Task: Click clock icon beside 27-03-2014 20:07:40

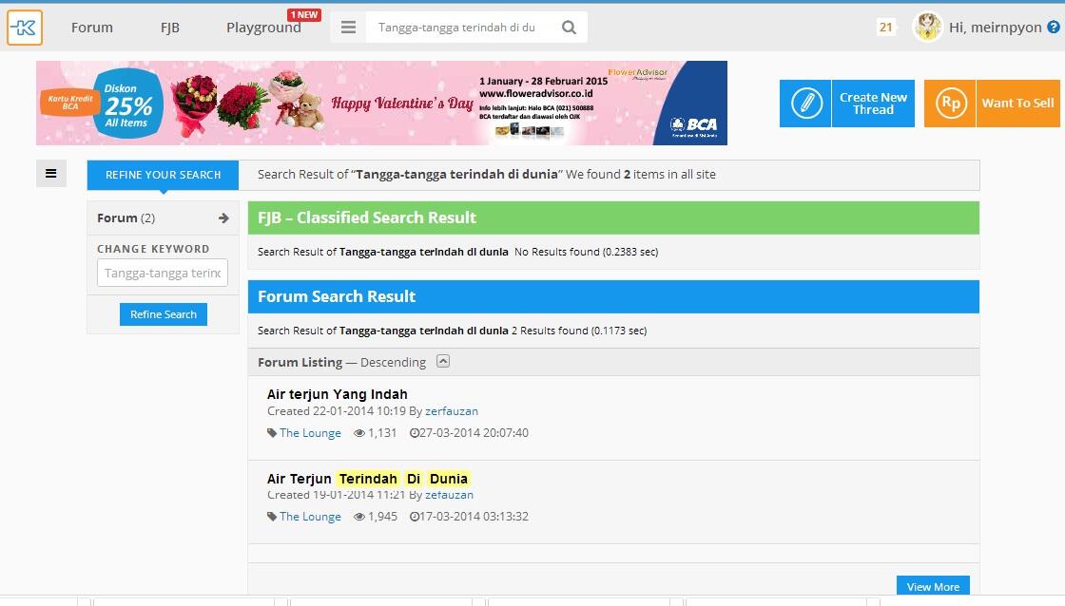Action: pyautogui.click(x=414, y=433)
